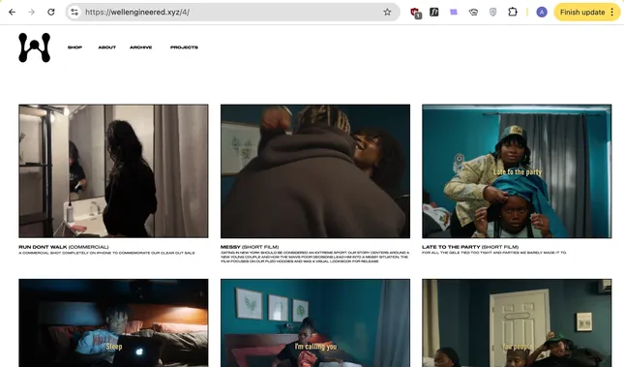Open the purple profile avatar
The width and height of the screenshot is (624, 367).
click(542, 12)
